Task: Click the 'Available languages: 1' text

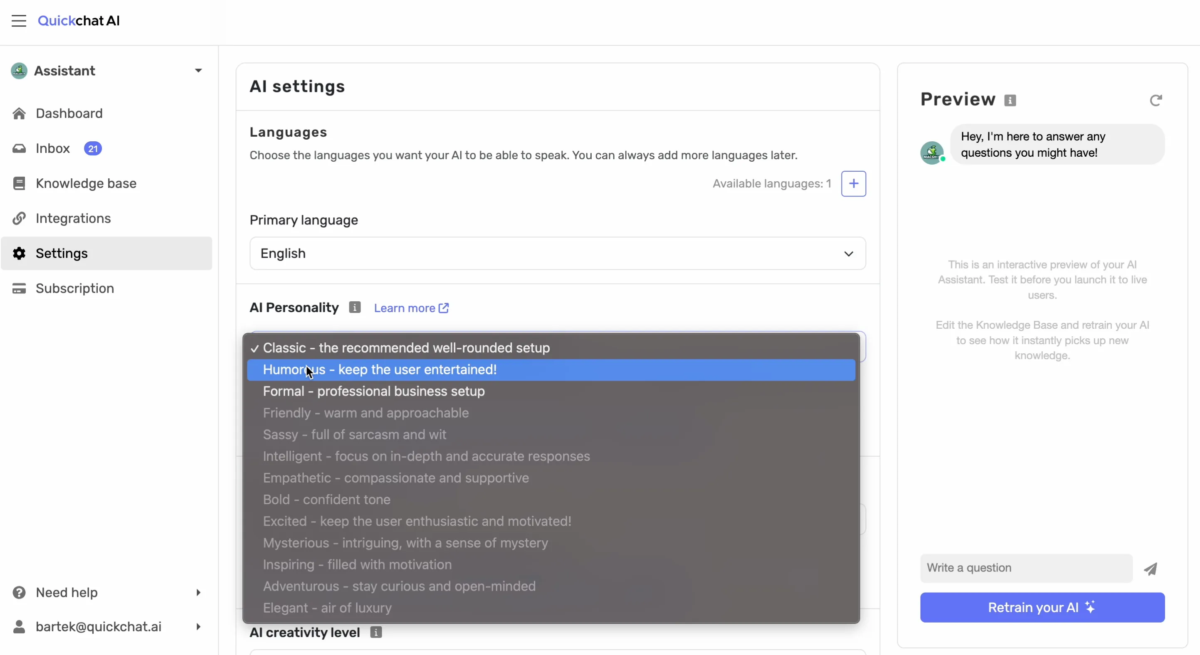Action: click(x=772, y=184)
